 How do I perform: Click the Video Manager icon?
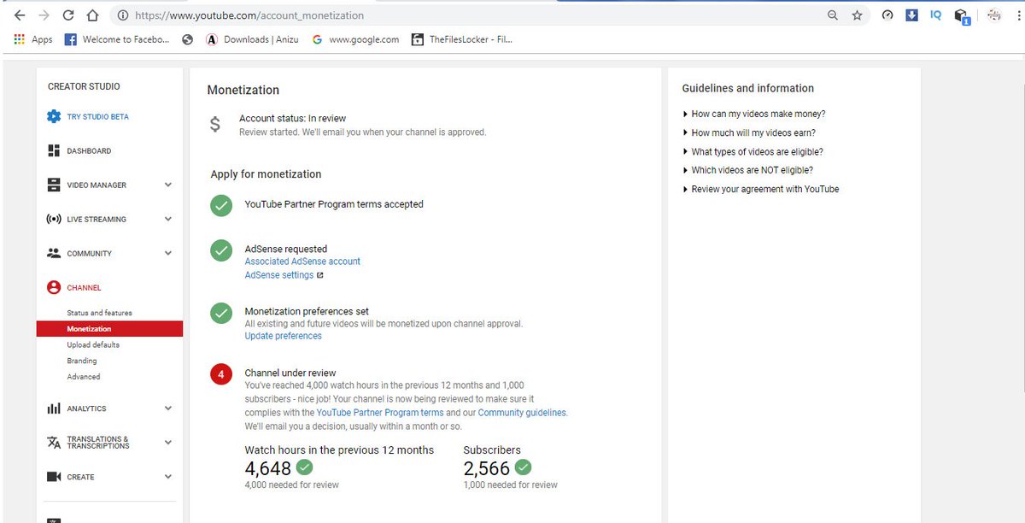click(54, 185)
